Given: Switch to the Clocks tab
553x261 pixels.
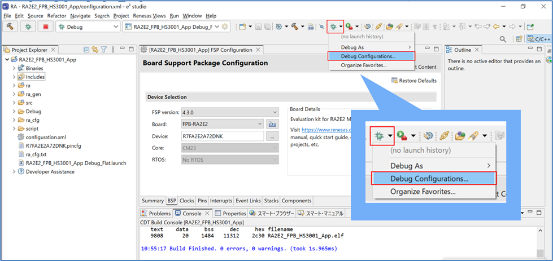Looking at the screenshot, I should (x=186, y=201).
